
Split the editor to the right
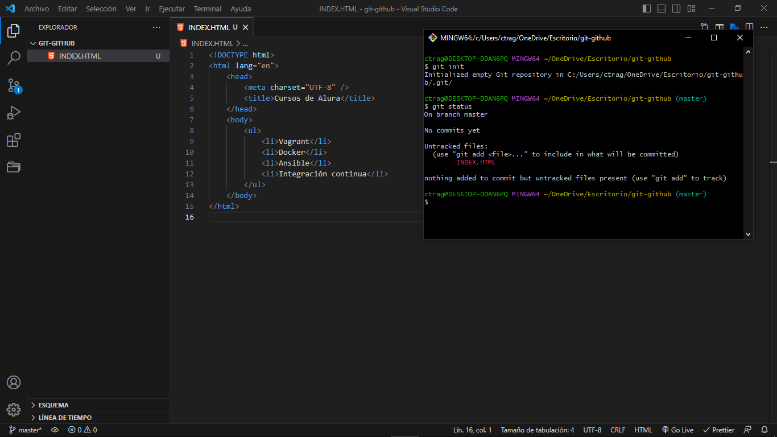pos(749,27)
